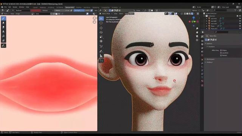Open the Object menu in viewport header
The width and height of the screenshot is (242, 136).
tap(131, 14)
